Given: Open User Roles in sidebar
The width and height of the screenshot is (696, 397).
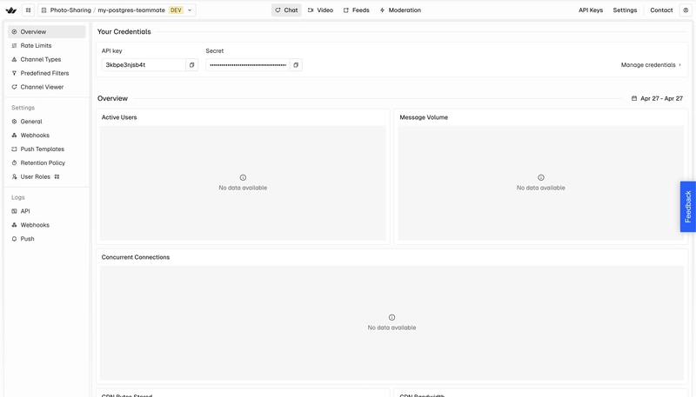Looking at the screenshot, I should (x=47, y=176).
